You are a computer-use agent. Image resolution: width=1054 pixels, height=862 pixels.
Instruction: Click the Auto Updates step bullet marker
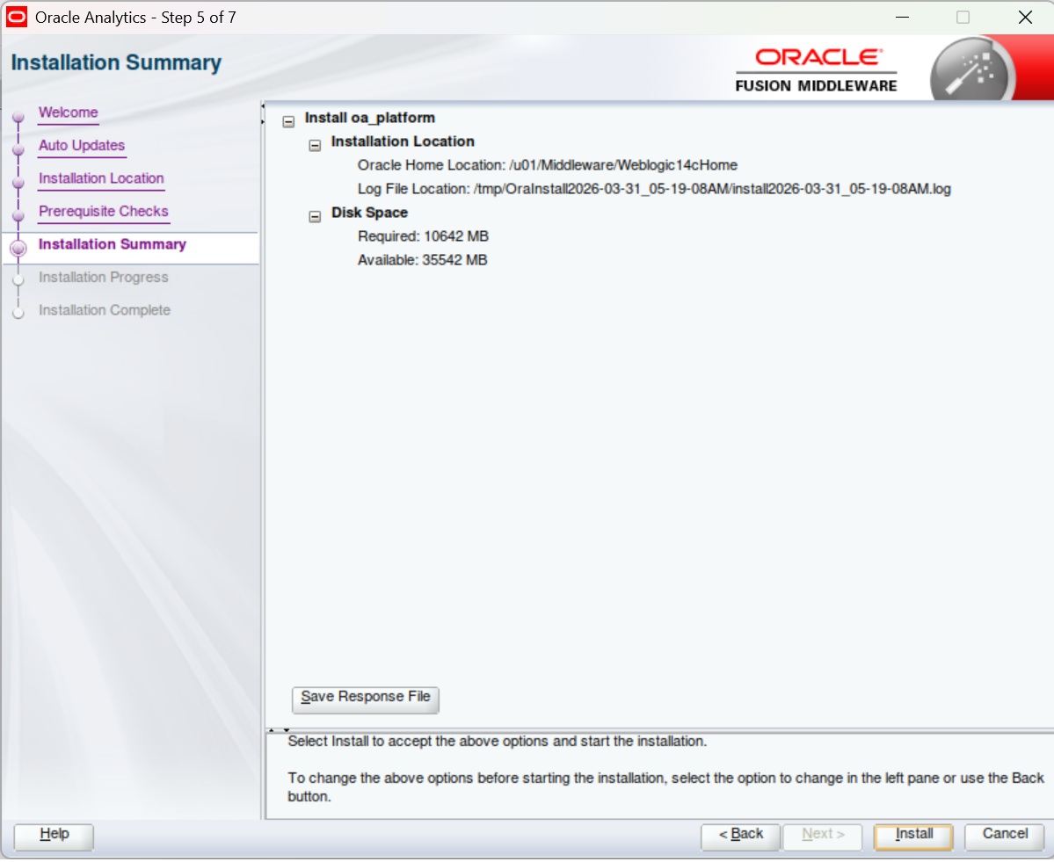coord(18,149)
